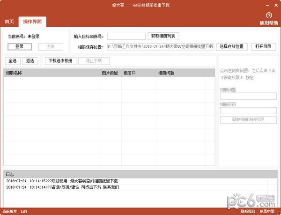Viewport: 281px width, 215px height.
Task: Click the 停止下载 button
Action: pos(94,61)
